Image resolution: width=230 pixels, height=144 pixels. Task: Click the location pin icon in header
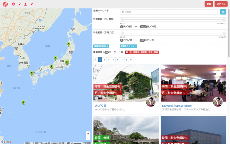coord(19,4)
